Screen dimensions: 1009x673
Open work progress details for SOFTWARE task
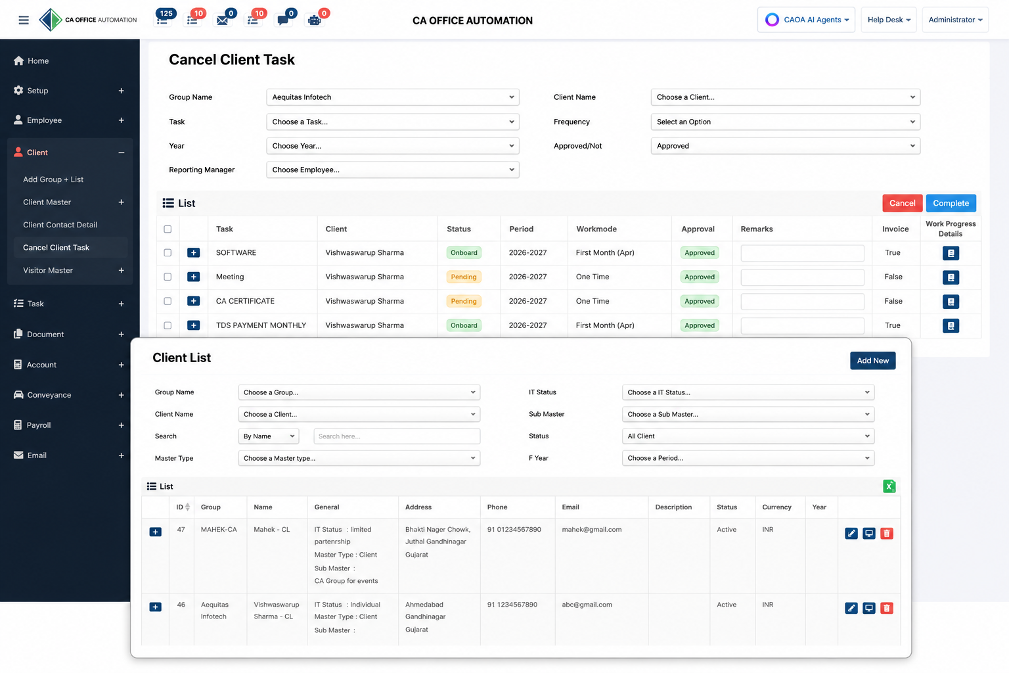pyautogui.click(x=951, y=253)
